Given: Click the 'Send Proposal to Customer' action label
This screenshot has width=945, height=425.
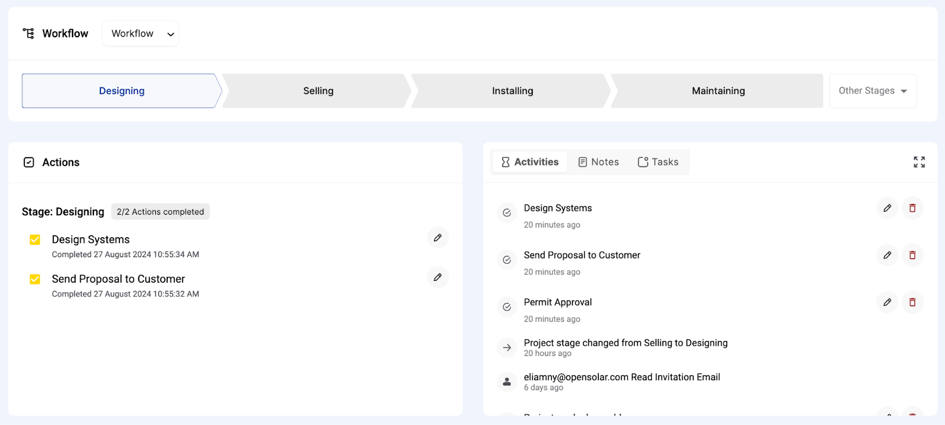Looking at the screenshot, I should click(118, 279).
